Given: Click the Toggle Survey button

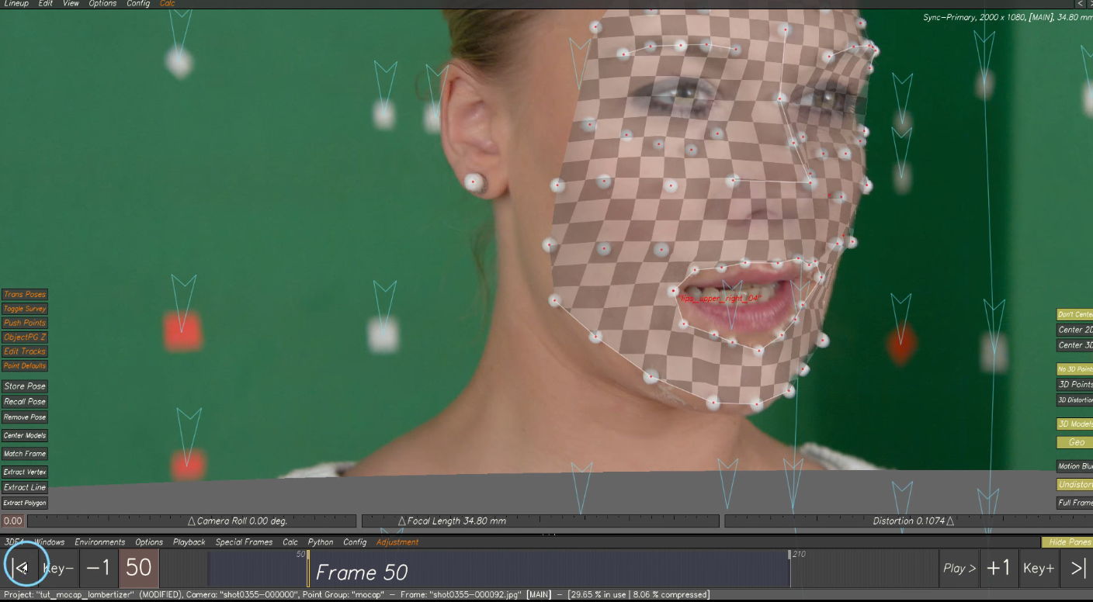Looking at the screenshot, I should click(25, 309).
